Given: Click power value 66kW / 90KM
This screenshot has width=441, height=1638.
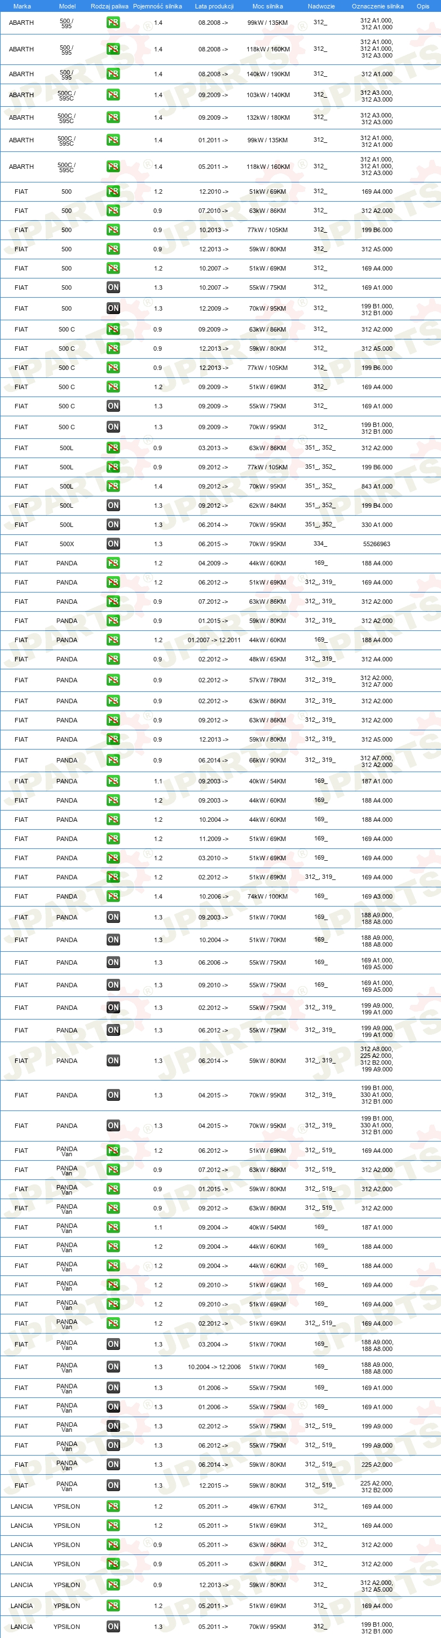Looking at the screenshot, I should click(x=267, y=760).
